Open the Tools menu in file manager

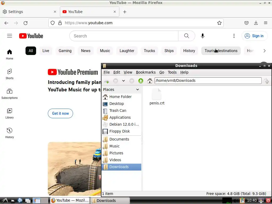click(x=172, y=72)
